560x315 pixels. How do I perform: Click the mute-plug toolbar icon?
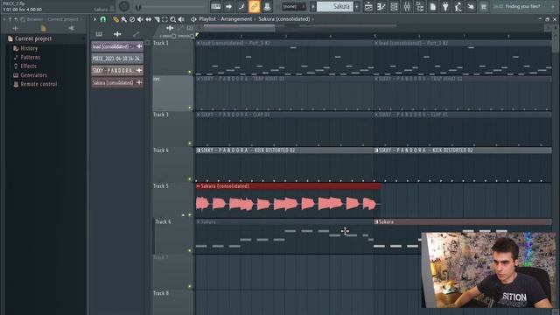coord(471,6)
